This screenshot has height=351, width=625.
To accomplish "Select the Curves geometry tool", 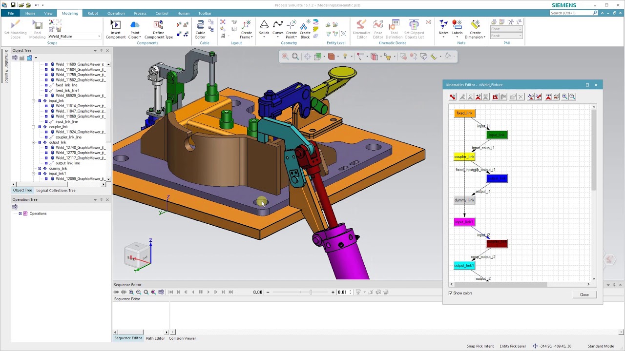I will coord(278,28).
